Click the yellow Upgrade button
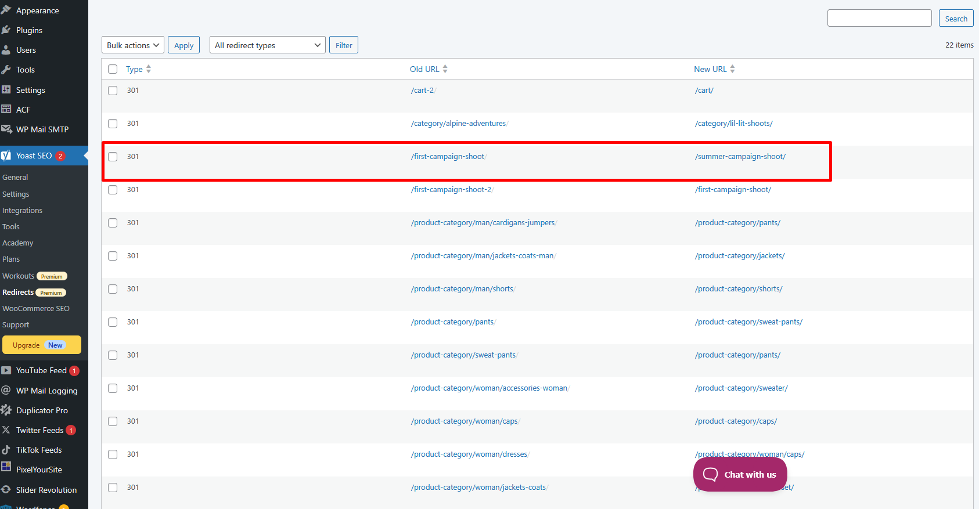This screenshot has height=509, width=979. (x=41, y=345)
